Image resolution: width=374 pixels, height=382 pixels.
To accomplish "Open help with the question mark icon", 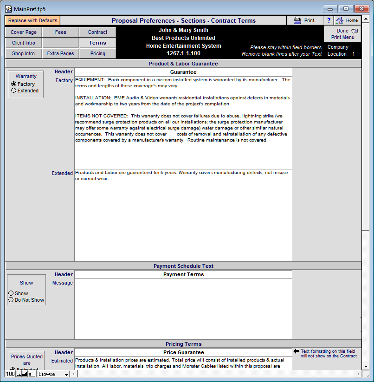I will [x=329, y=20].
